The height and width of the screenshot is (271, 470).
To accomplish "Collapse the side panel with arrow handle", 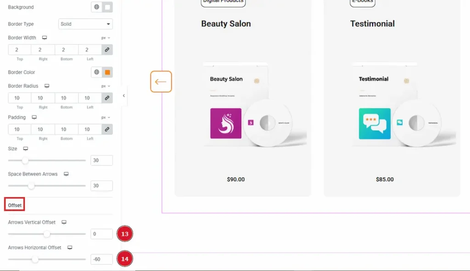I will coord(123,96).
